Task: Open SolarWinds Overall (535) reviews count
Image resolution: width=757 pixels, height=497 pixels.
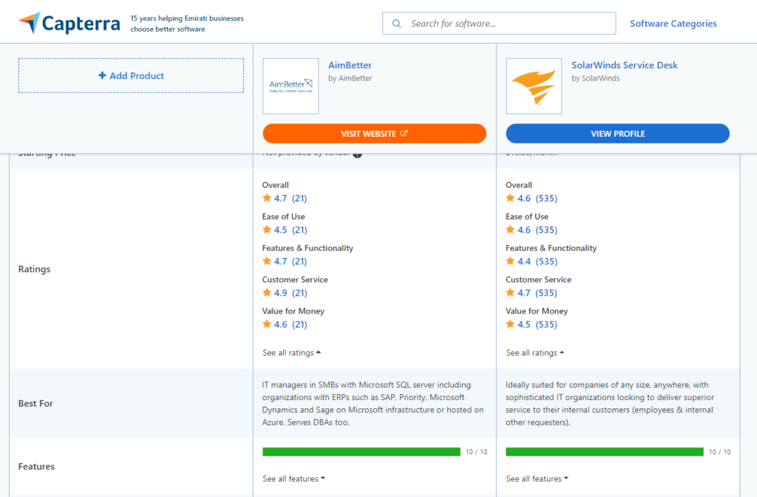Action: tap(546, 198)
